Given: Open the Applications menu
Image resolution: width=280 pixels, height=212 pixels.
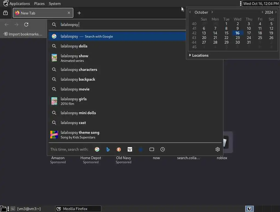Looking at the screenshot, I should pos(20,4).
